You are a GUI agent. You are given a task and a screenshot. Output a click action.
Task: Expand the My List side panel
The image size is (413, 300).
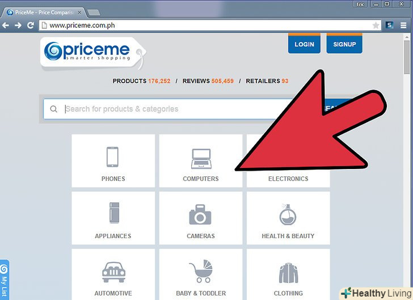[x=4, y=280]
